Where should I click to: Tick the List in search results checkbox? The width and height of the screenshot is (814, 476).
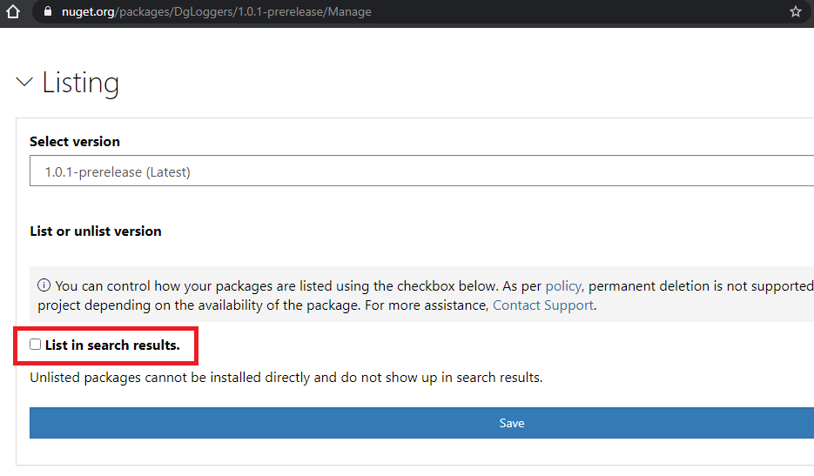click(36, 345)
